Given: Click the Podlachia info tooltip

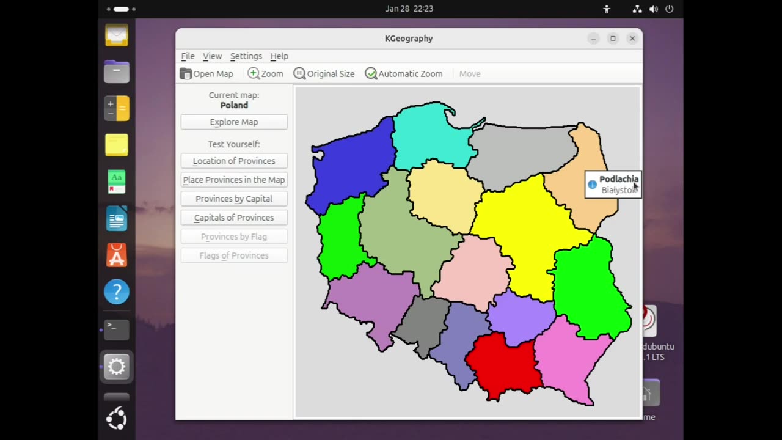Looking at the screenshot, I should [x=613, y=185].
